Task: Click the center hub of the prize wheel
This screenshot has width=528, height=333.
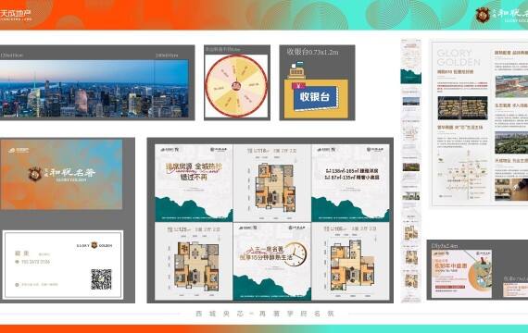Action: 236,86
